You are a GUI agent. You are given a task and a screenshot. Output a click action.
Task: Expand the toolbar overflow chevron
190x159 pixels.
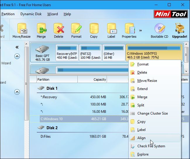tap(141, 30)
